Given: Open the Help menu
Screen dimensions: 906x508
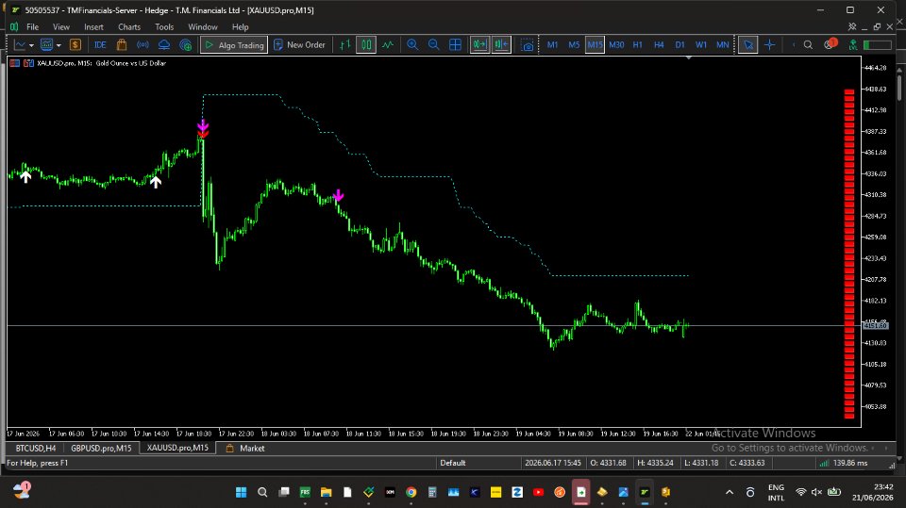Looking at the screenshot, I should pyautogui.click(x=241, y=26).
